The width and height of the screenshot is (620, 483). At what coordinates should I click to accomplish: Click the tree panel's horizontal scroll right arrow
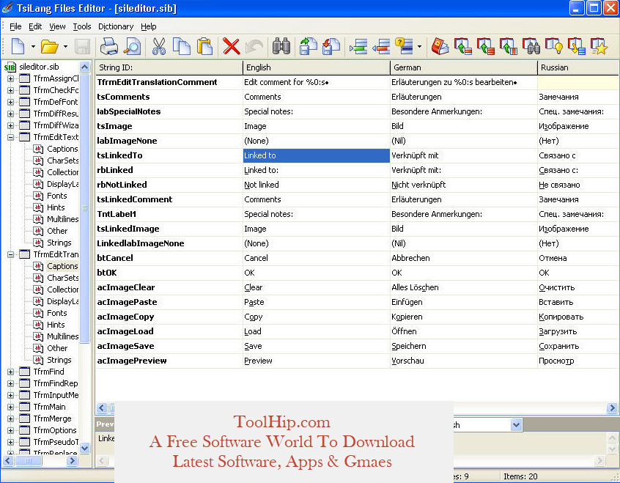pyautogui.click(x=72, y=461)
